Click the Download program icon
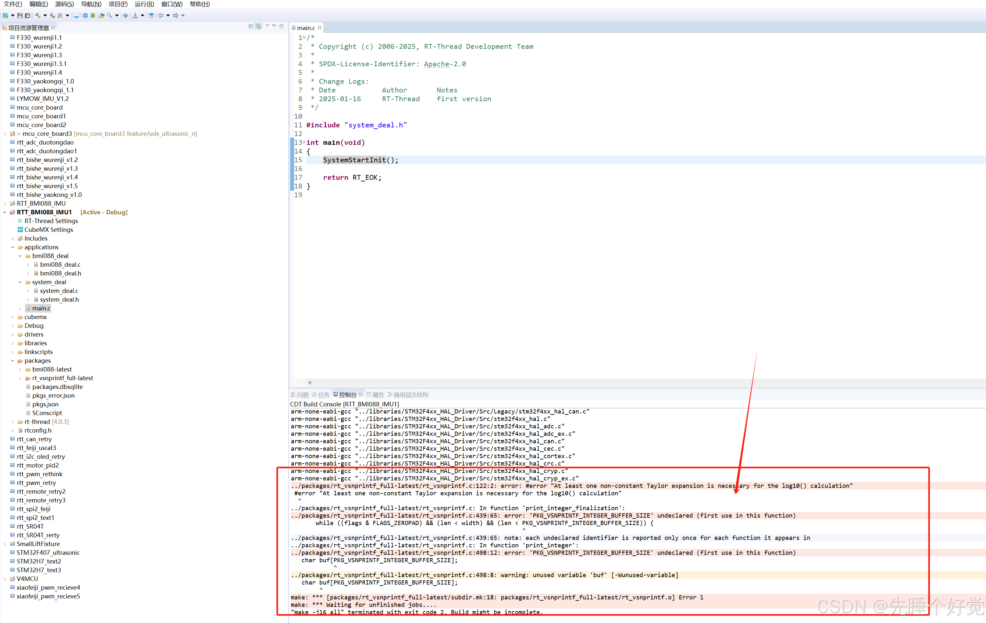Image resolution: width=986 pixels, height=623 pixels. 135,16
